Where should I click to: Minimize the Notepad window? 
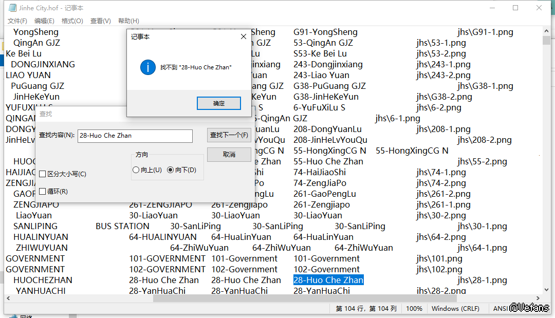pos(492,8)
